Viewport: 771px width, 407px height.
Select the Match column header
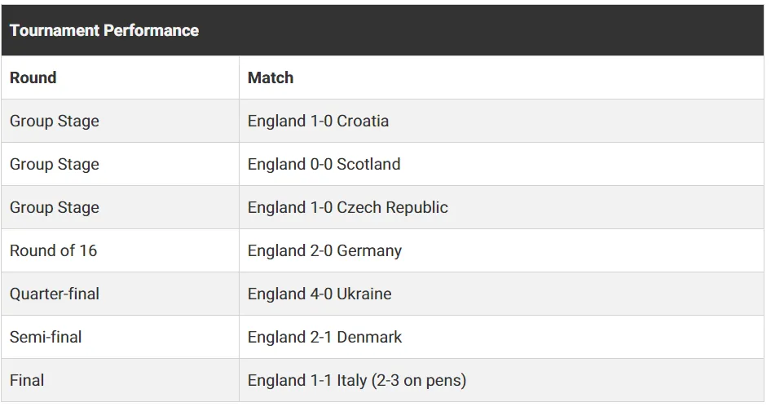click(x=501, y=77)
